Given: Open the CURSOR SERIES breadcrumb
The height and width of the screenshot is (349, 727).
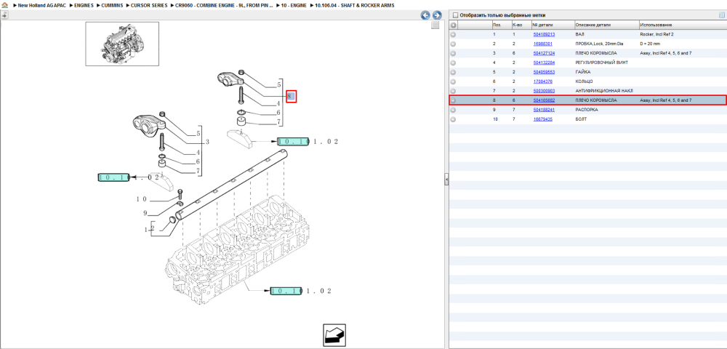Looking at the screenshot, I should pyautogui.click(x=149, y=5).
